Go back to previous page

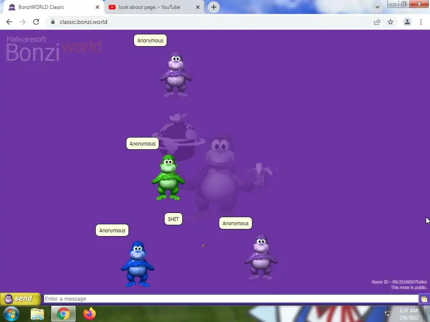click(9, 22)
